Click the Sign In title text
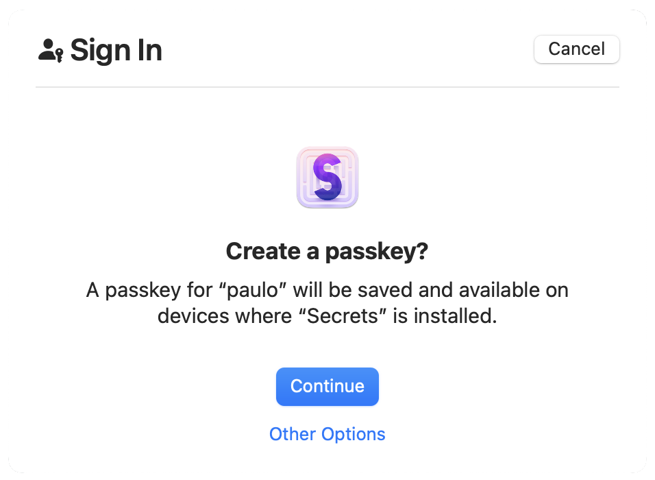Image resolution: width=655 pixels, height=480 pixels. coord(116,49)
